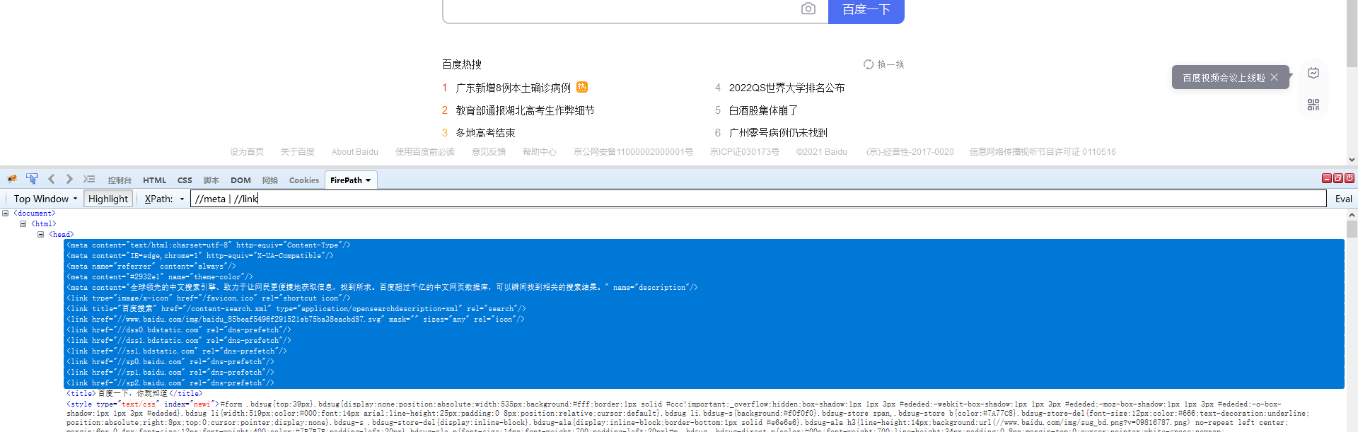The height and width of the screenshot is (432, 1358).
Task: Click the Eval button
Action: [x=1343, y=199]
